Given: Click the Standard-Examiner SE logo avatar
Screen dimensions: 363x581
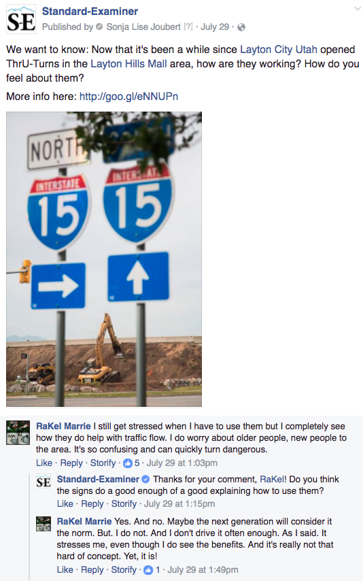Looking at the screenshot, I should click(x=21, y=19).
